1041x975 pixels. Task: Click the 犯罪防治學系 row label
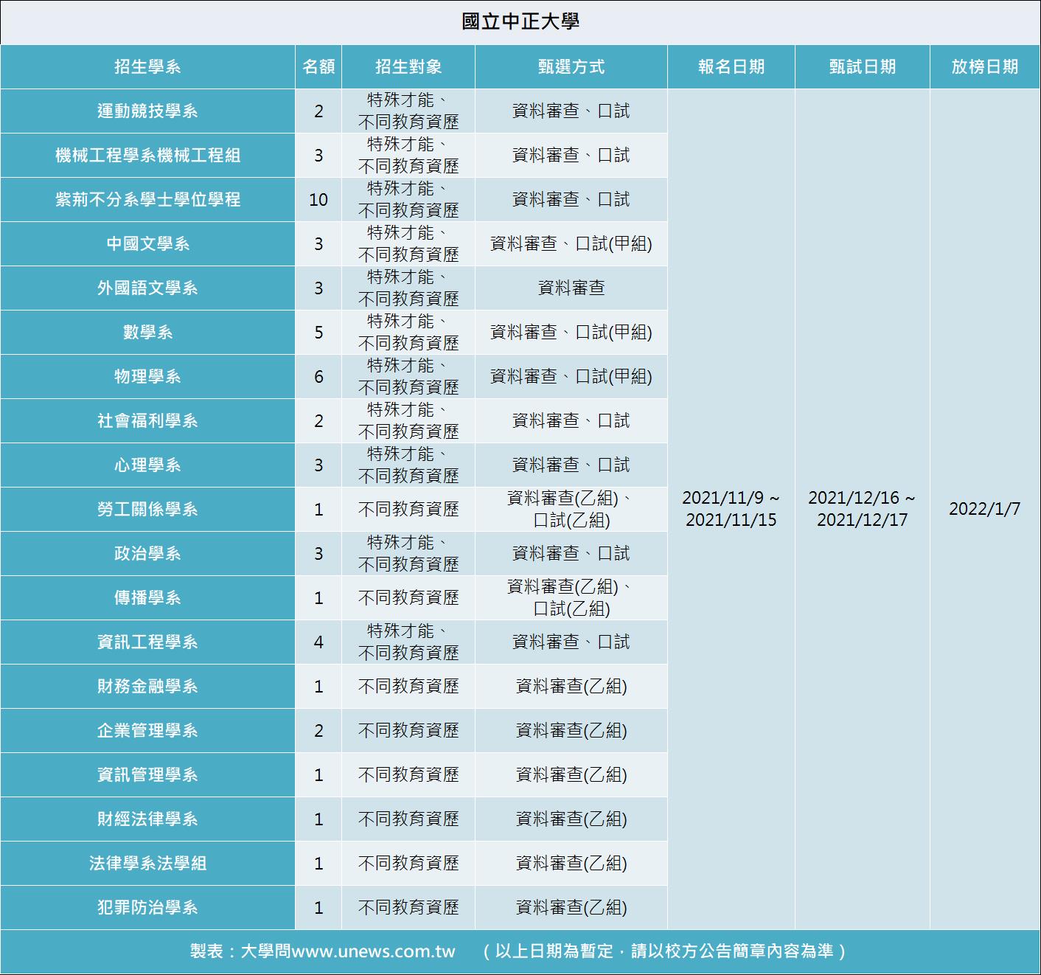147,908
